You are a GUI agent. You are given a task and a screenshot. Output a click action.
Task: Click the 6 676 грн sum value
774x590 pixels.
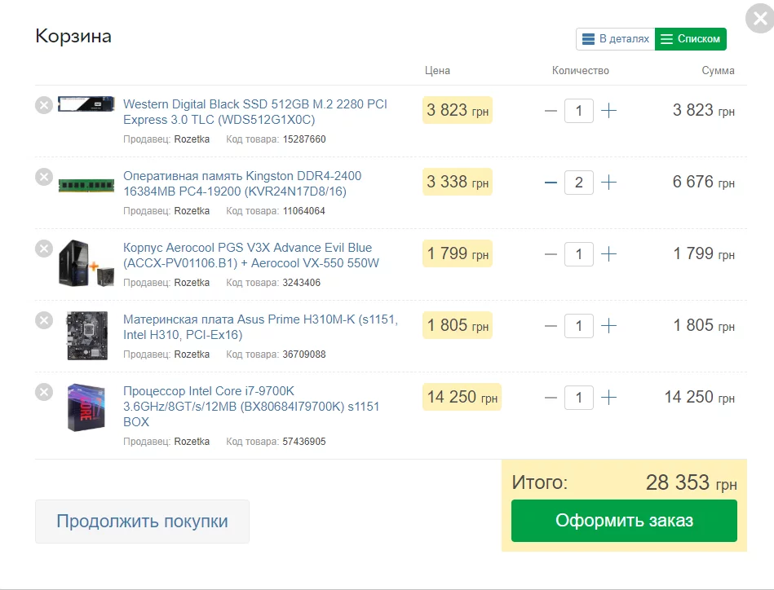pos(703,182)
